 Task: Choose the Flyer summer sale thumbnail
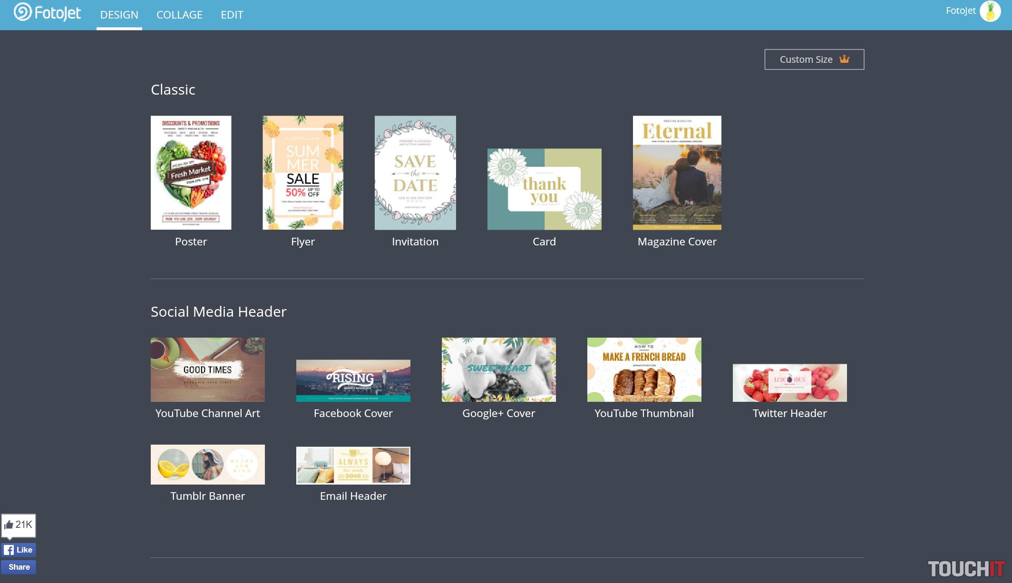tap(302, 173)
